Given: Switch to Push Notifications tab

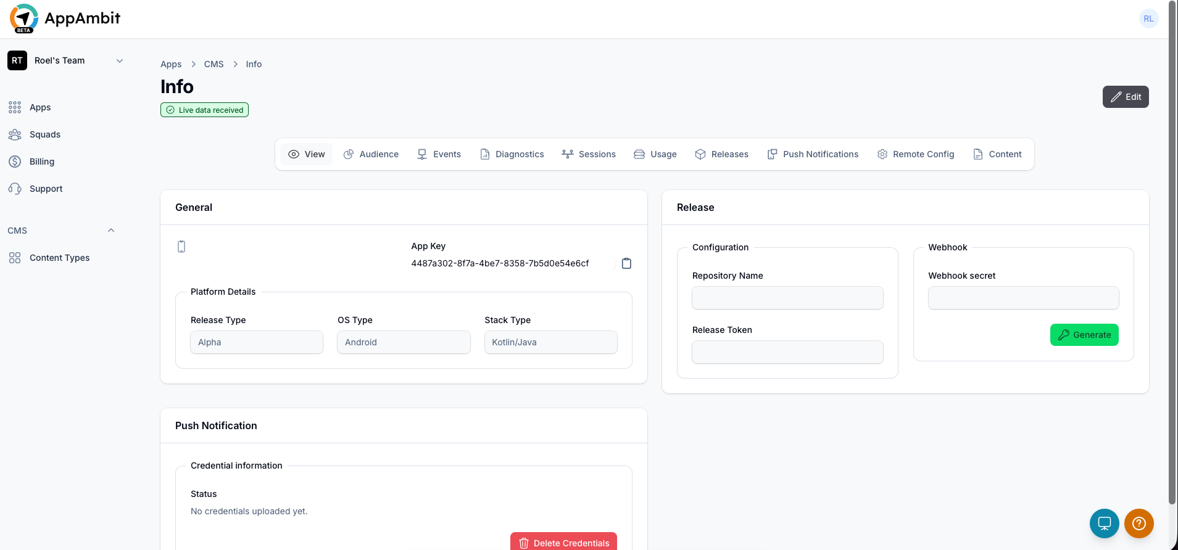Looking at the screenshot, I should coord(813,154).
